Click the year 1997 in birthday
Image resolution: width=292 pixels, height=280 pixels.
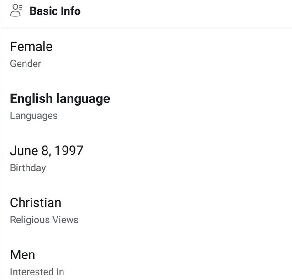[69, 151]
